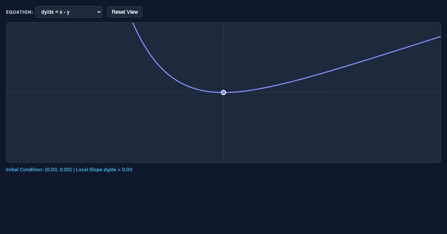Click the EQUATION: label
This screenshot has width=447, height=234.
pyautogui.click(x=19, y=12)
